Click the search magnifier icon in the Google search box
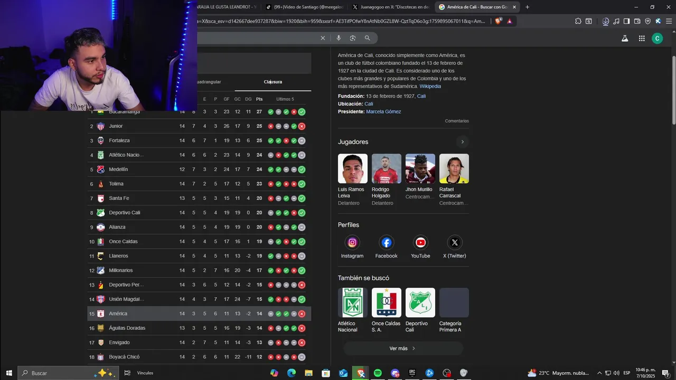Viewport: 676px width, 380px height. tap(367, 38)
